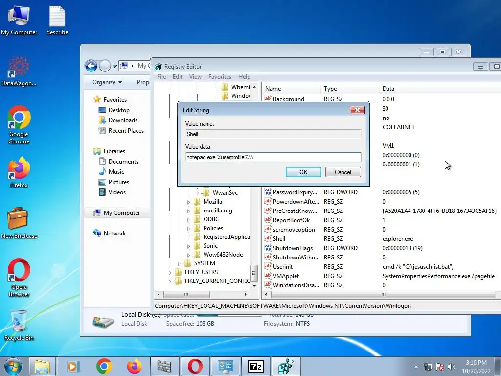Open the View menu in Registry Editor
This screenshot has height=376, width=501.
click(x=195, y=77)
